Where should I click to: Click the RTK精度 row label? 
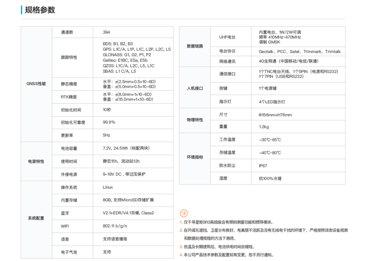[x=69, y=97]
